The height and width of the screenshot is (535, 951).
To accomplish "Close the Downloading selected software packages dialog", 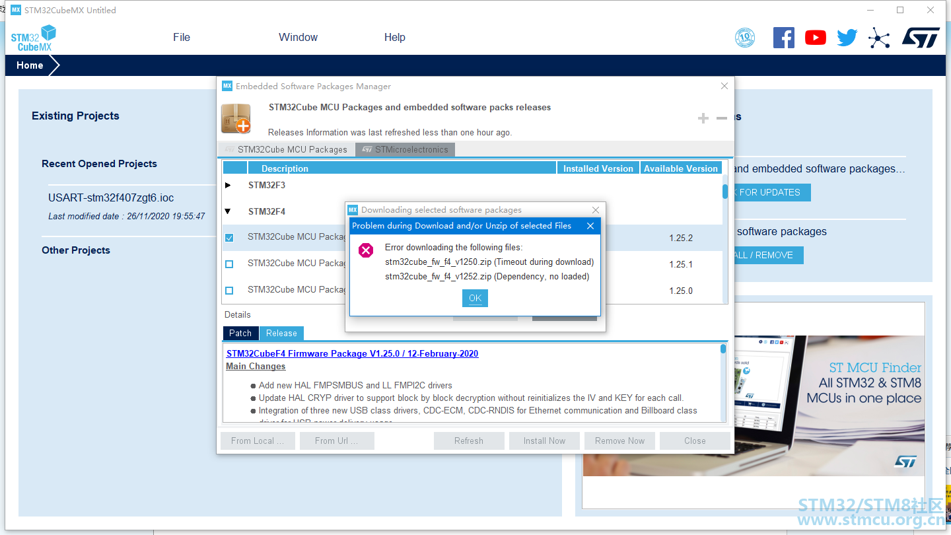I will [x=596, y=210].
